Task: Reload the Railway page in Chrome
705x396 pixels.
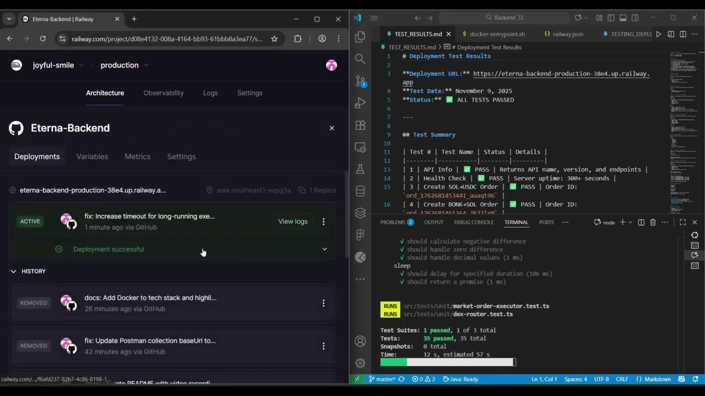Action: pyautogui.click(x=42, y=38)
